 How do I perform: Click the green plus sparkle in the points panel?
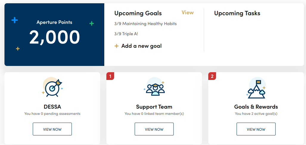click(x=91, y=23)
